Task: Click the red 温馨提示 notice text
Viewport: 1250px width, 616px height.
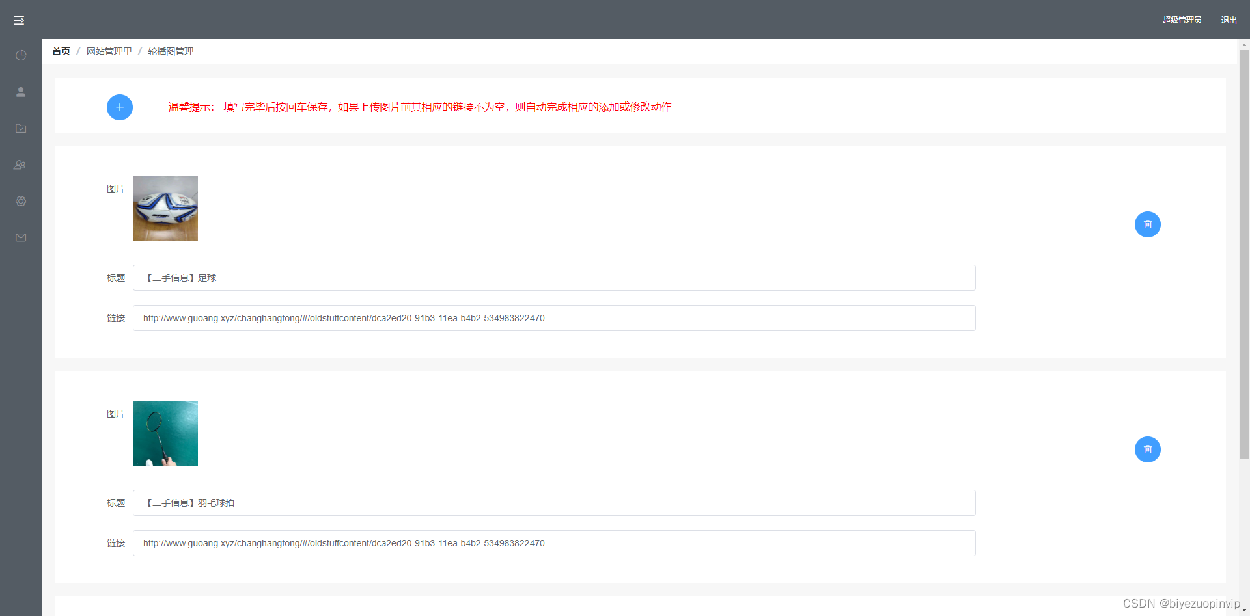Action: tap(420, 107)
